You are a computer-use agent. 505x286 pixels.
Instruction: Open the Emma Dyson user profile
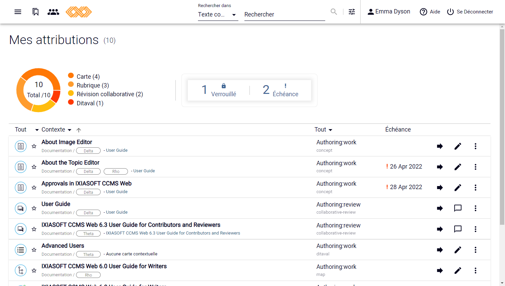pos(389,12)
